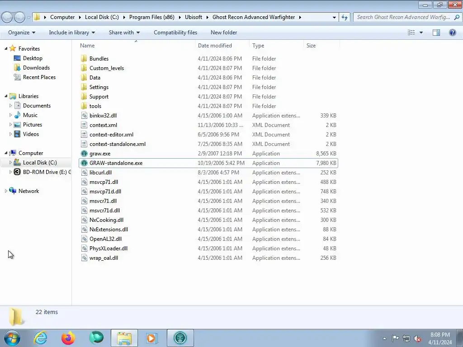Expand the Network tree node
The width and height of the screenshot is (463, 347).
point(6,191)
